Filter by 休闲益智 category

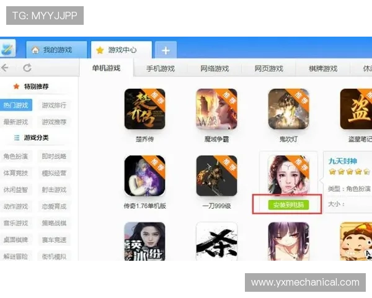15,189
